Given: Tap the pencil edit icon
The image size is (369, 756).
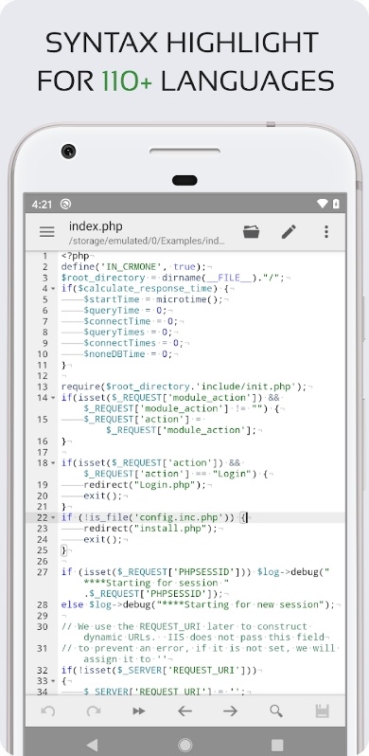Looking at the screenshot, I should click(x=289, y=231).
